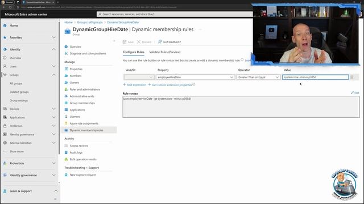This screenshot has width=364, height=204.
Task: Expand the bottom Protection section chevron
Action: tap(53, 163)
